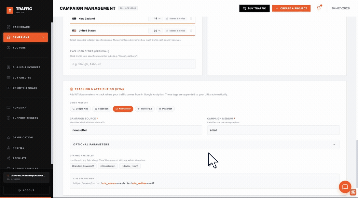Delete the New Zealand country row
Image resolution: width=358 pixels, height=198 pixels.
[191, 19]
